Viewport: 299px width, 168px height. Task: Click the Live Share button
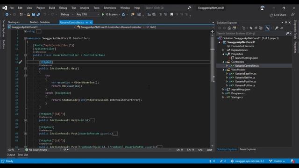pos(278,15)
